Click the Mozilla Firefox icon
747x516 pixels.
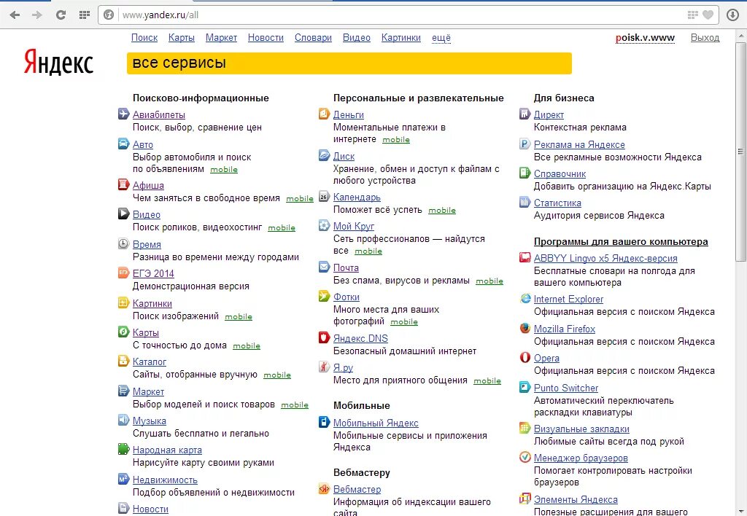pos(525,328)
